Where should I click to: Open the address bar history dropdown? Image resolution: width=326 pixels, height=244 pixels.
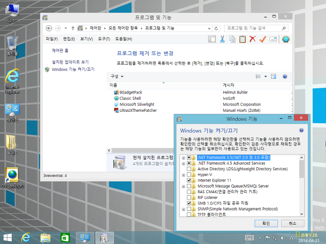click(x=209, y=28)
